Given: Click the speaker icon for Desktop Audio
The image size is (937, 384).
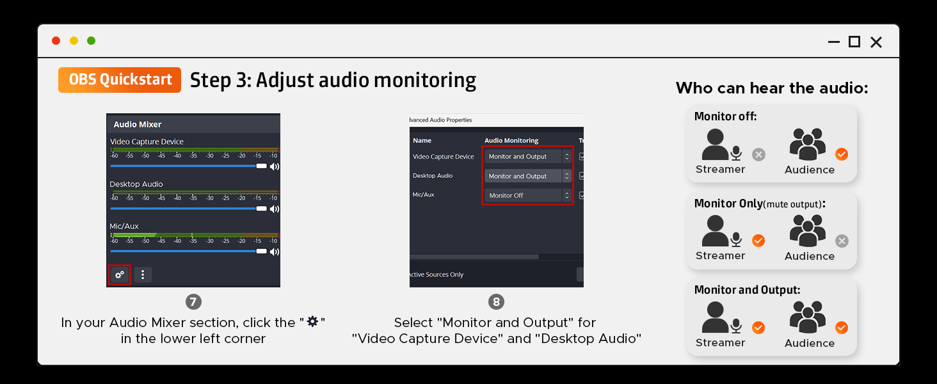Looking at the screenshot, I should (274, 209).
